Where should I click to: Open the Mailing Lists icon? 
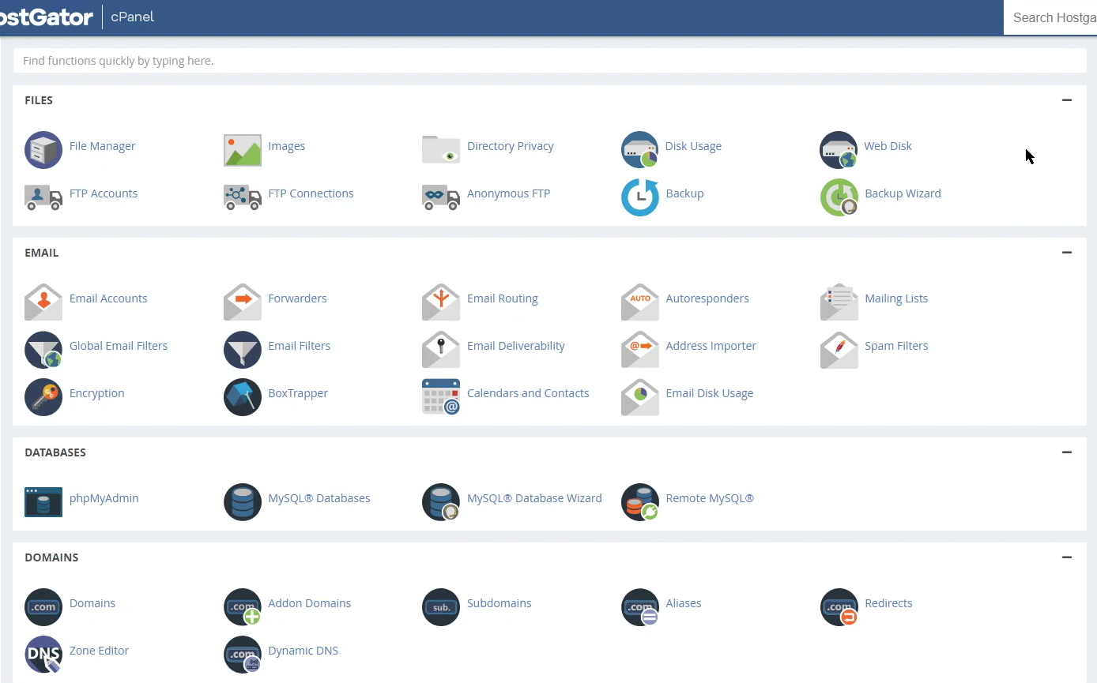(839, 302)
